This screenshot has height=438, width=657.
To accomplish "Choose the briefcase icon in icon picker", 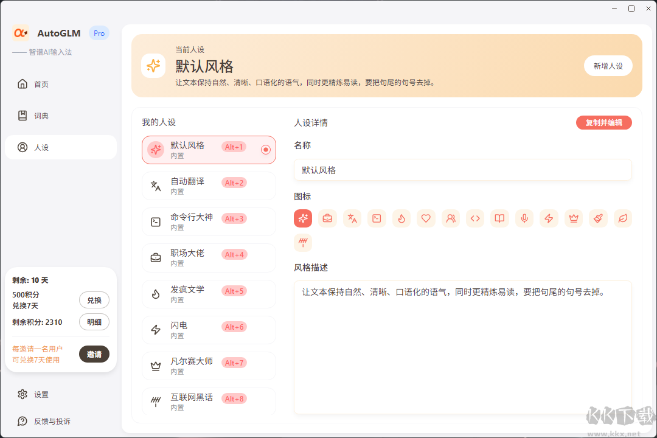I will pos(328,218).
